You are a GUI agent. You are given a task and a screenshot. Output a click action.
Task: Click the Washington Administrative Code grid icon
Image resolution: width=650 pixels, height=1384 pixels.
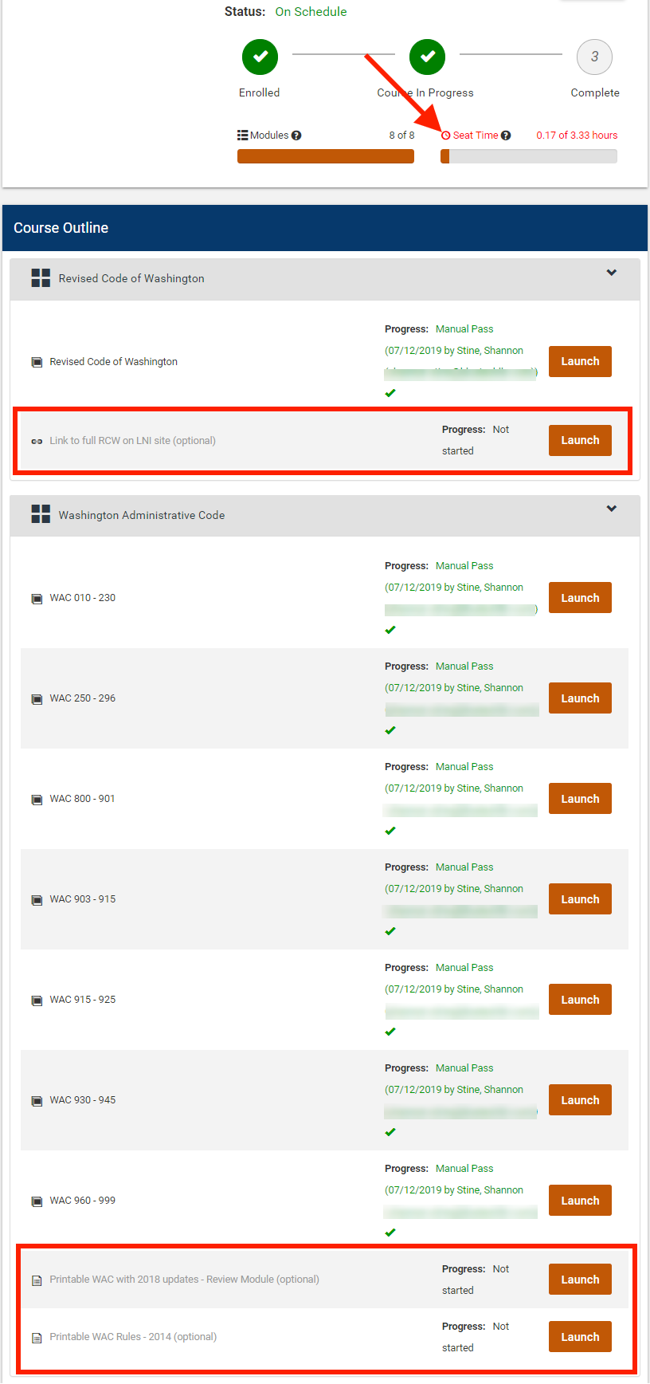tap(41, 514)
